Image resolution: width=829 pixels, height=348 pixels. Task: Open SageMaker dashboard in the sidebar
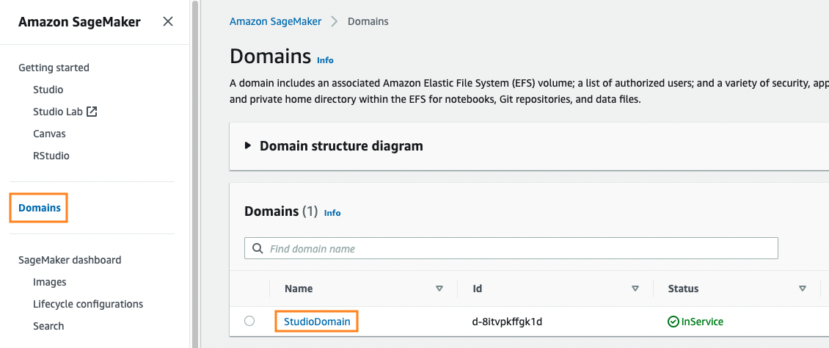pyautogui.click(x=70, y=260)
